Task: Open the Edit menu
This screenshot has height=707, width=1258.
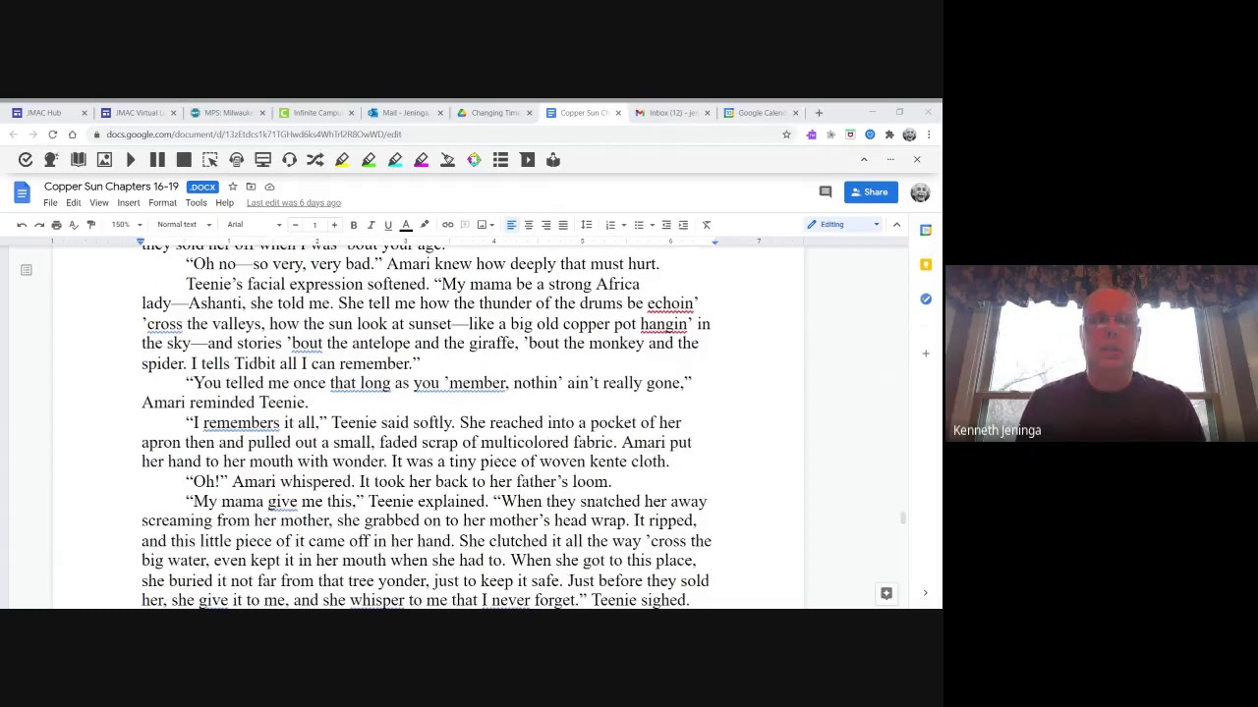Action: [x=74, y=203]
